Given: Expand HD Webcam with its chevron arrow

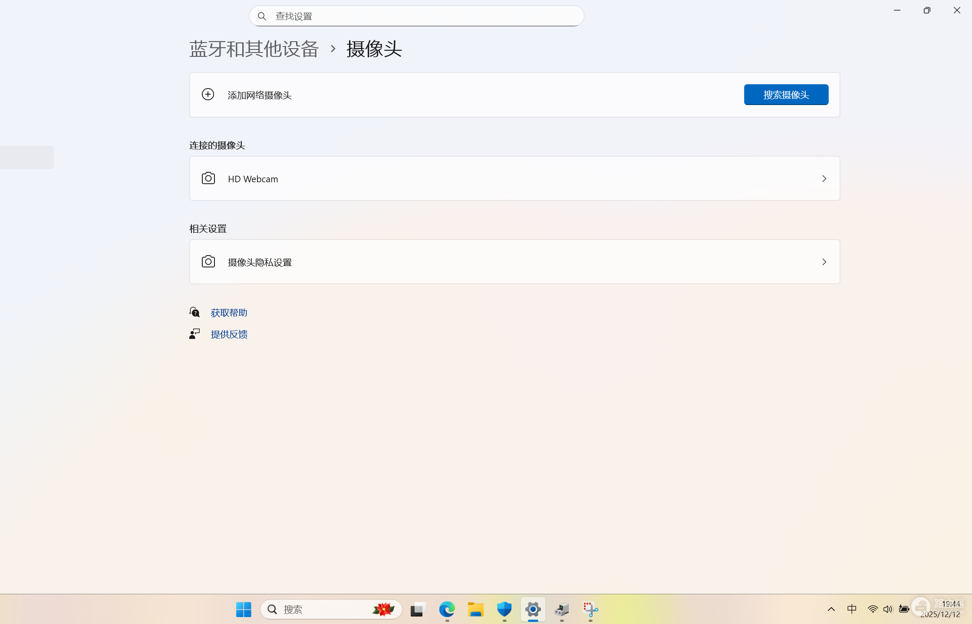Looking at the screenshot, I should (x=824, y=178).
